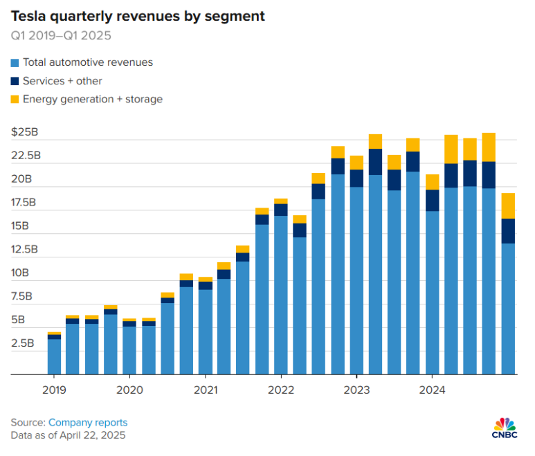Open the Company reports source link
This screenshot has width=535, height=456.
(x=88, y=423)
